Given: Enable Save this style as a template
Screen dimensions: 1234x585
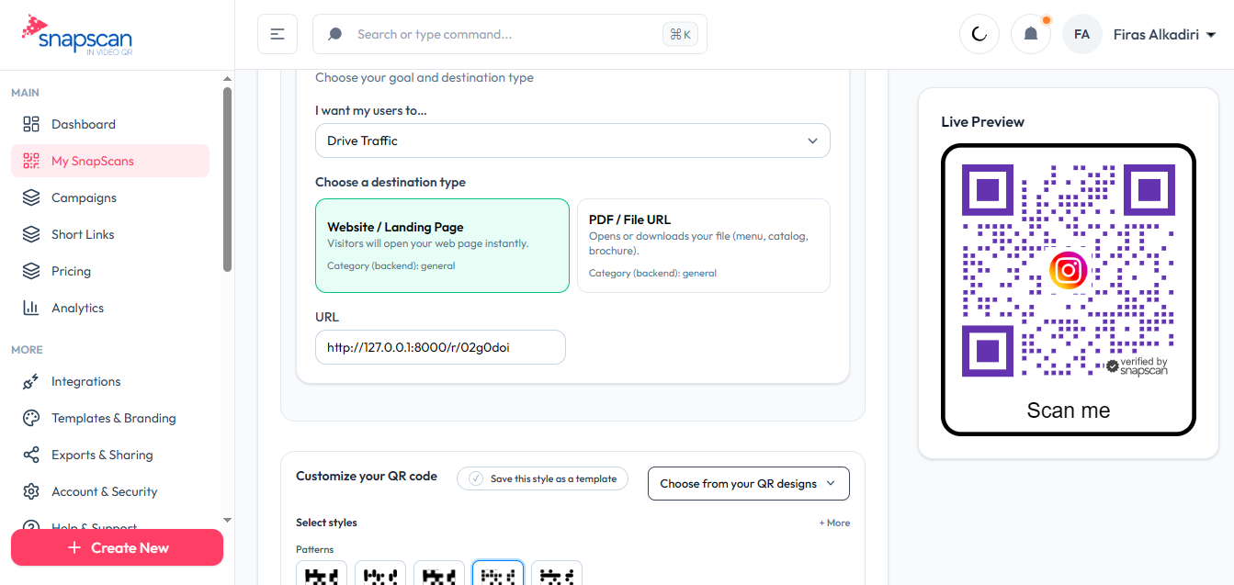Looking at the screenshot, I should point(542,478).
